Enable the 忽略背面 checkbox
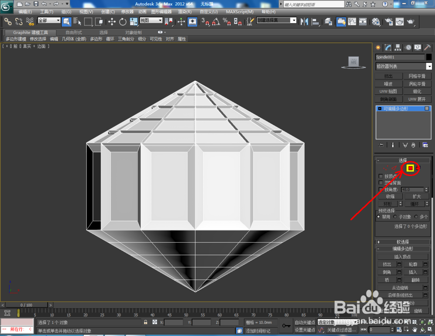The width and height of the screenshot is (435, 336). click(381, 183)
